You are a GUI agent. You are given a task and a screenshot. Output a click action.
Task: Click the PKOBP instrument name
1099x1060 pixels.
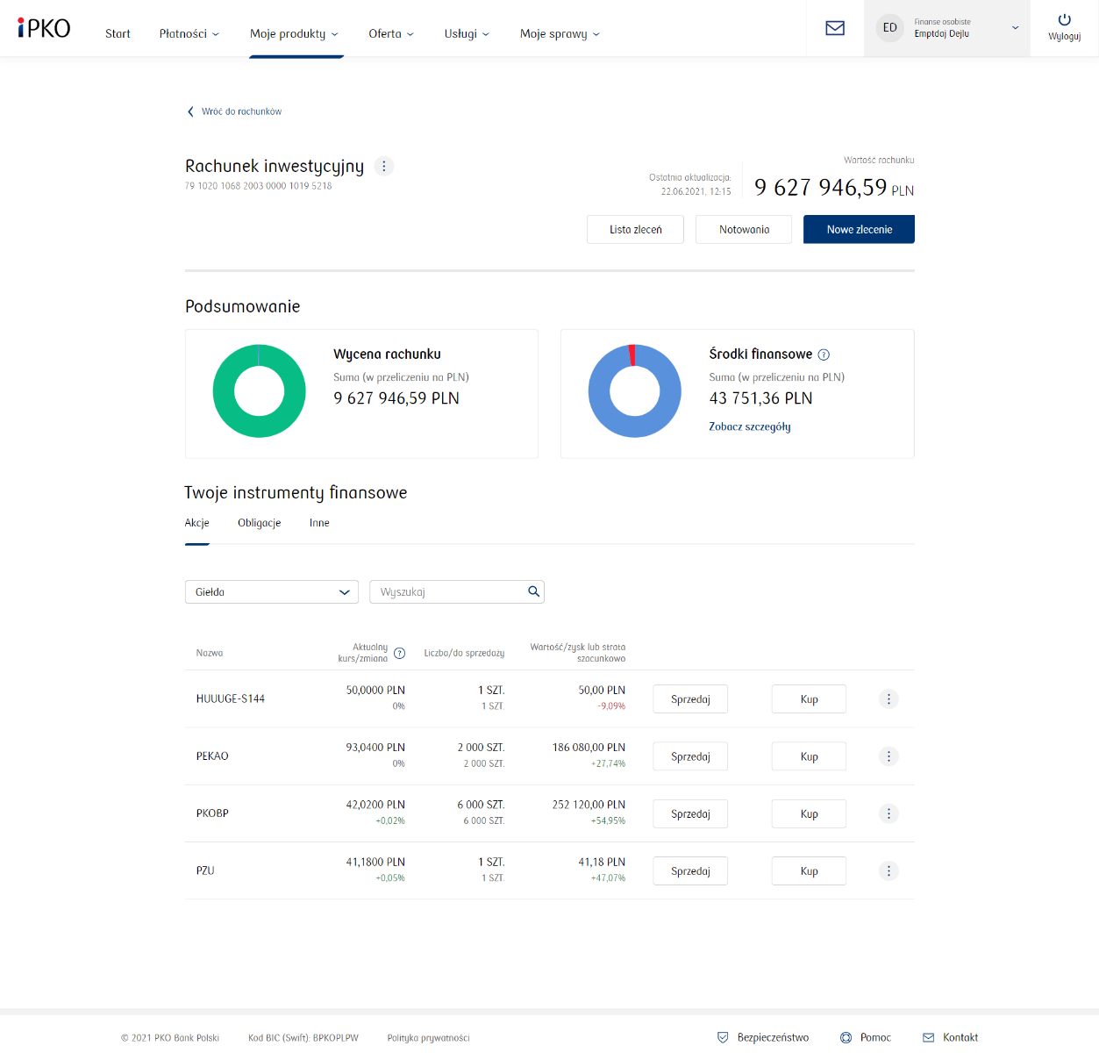point(212,813)
